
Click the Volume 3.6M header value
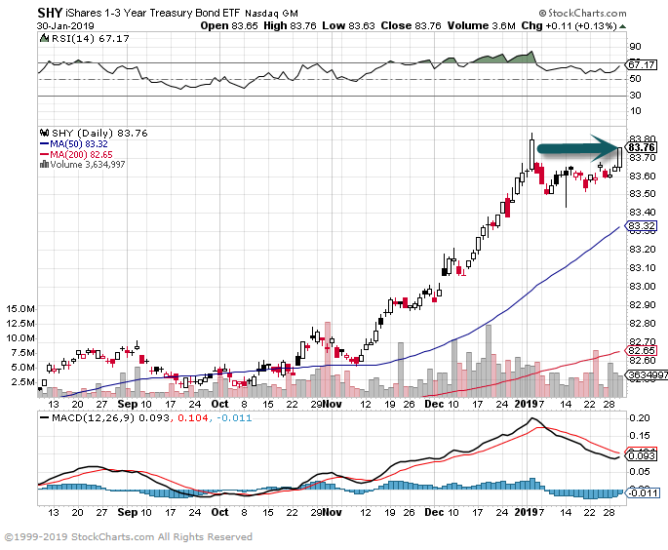click(482, 25)
